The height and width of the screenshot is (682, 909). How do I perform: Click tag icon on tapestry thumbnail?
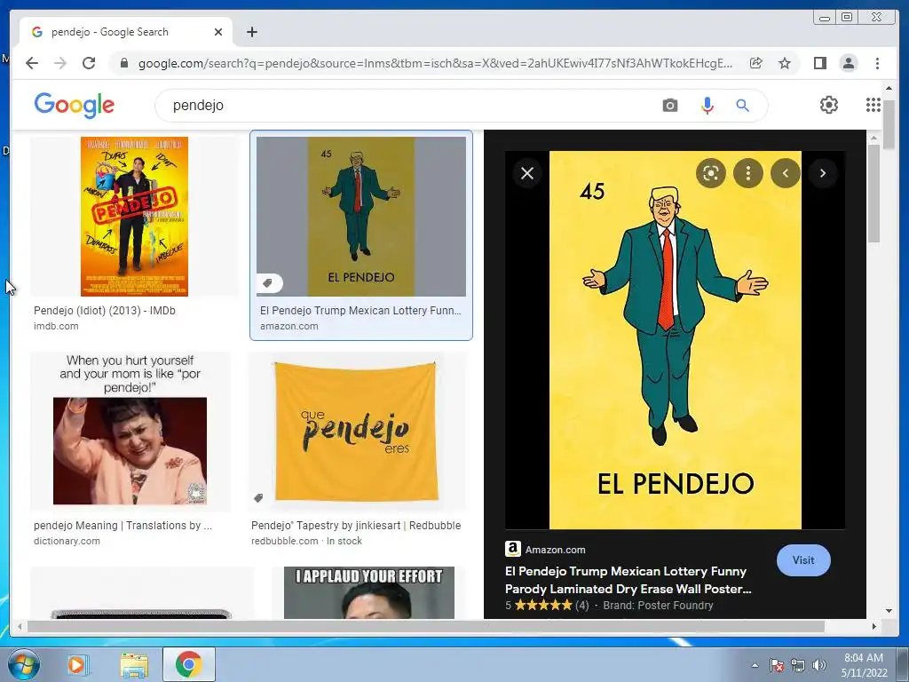tap(258, 497)
